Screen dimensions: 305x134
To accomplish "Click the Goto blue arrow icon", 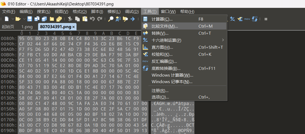I will 133,19.
